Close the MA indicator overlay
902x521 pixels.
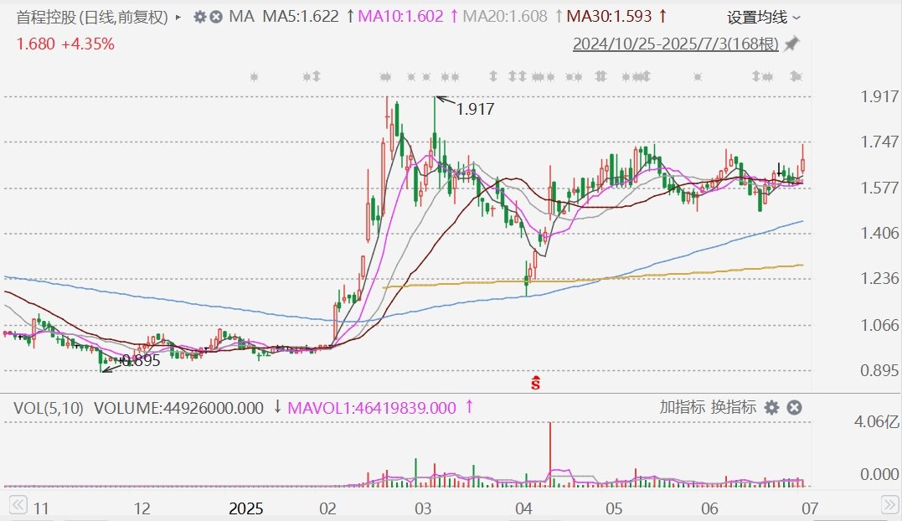(x=216, y=17)
